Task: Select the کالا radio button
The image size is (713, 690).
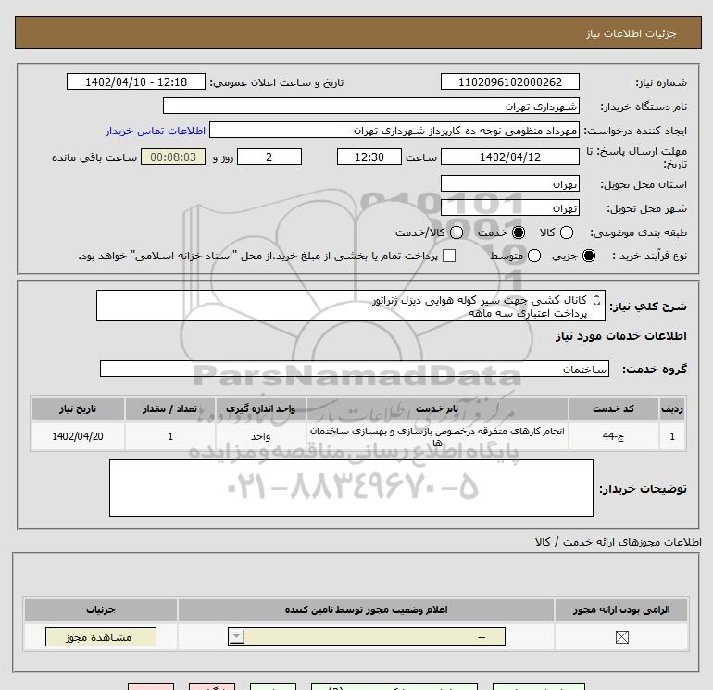Action: coord(566,232)
